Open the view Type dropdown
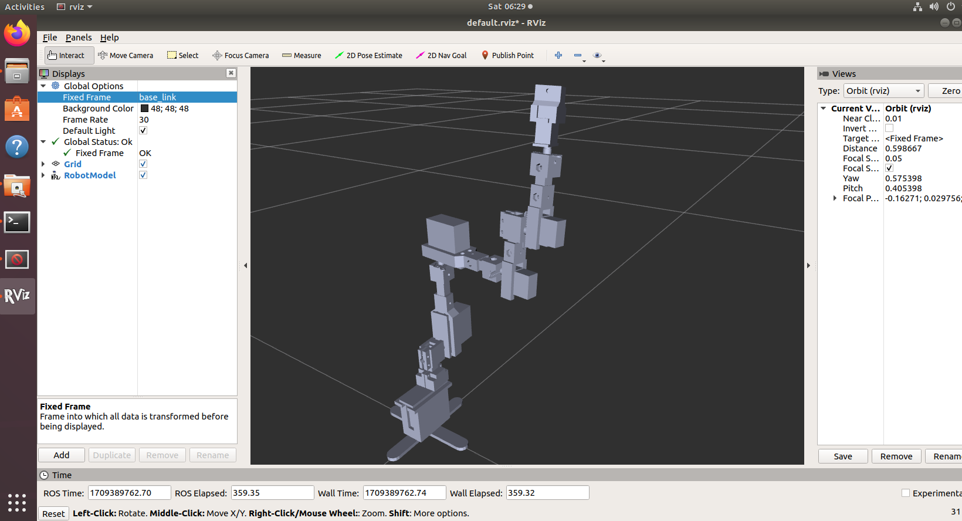This screenshot has width=962, height=521. click(x=883, y=90)
